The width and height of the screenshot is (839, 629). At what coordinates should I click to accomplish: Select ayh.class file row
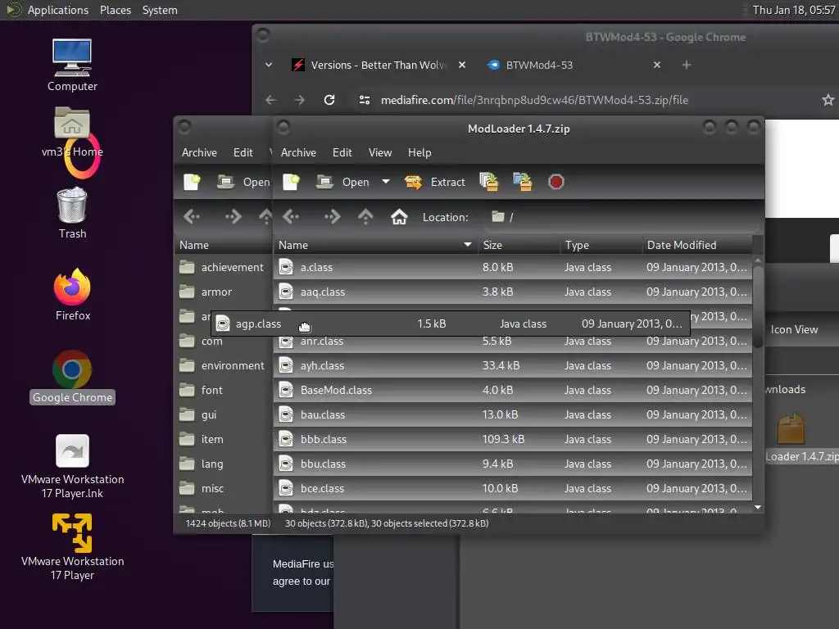[x=513, y=365]
